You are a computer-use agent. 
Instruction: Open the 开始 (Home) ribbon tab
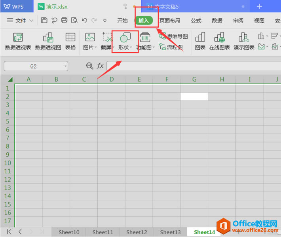[x=122, y=21]
